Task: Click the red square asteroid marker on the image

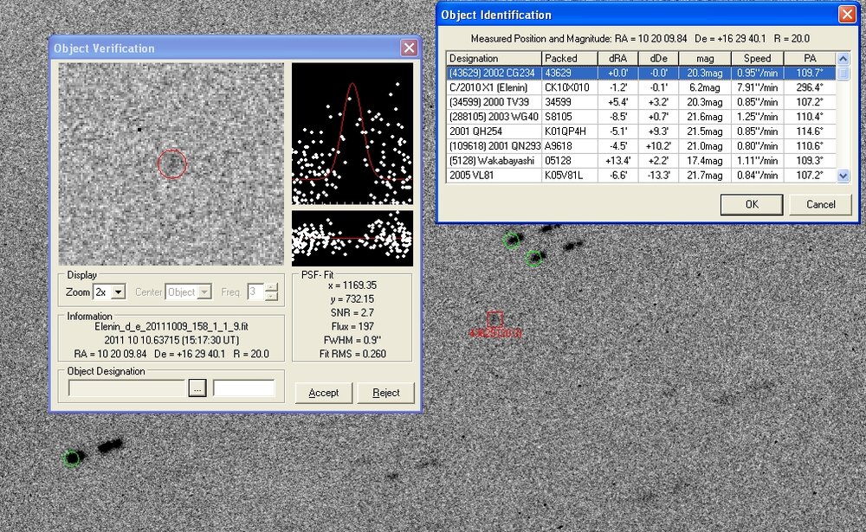Action: tap(494, 319)
